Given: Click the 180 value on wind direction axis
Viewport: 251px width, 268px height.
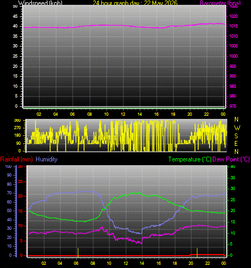Looking at the screenshot, I should pyautogui.click(x=17, y=136).
